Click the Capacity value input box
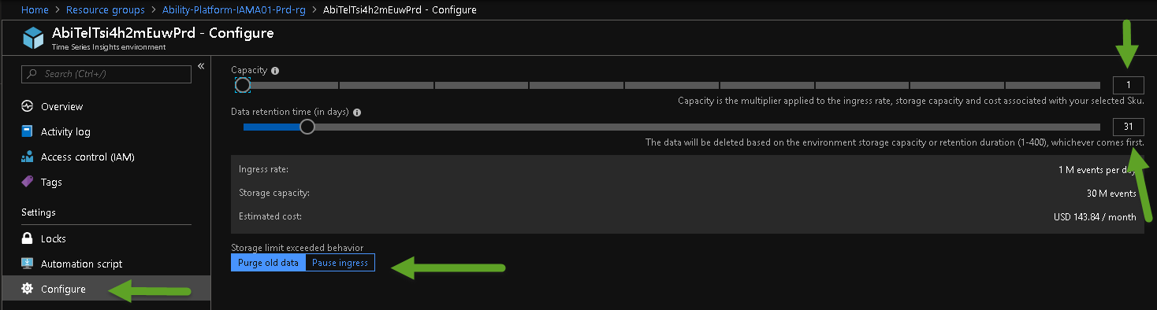Image resolution: width=1157 pixels, height=310 pixels. [1128, 85]
